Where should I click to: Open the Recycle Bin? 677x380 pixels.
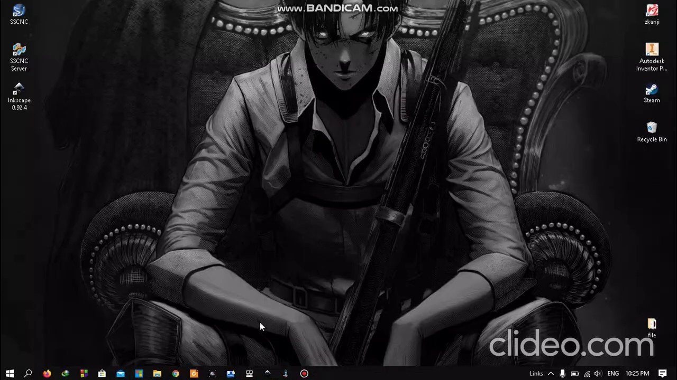pyautogui.click(x=652, y=132)
